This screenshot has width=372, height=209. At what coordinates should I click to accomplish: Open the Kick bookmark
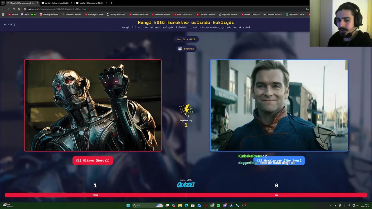[x=35, y=14]
